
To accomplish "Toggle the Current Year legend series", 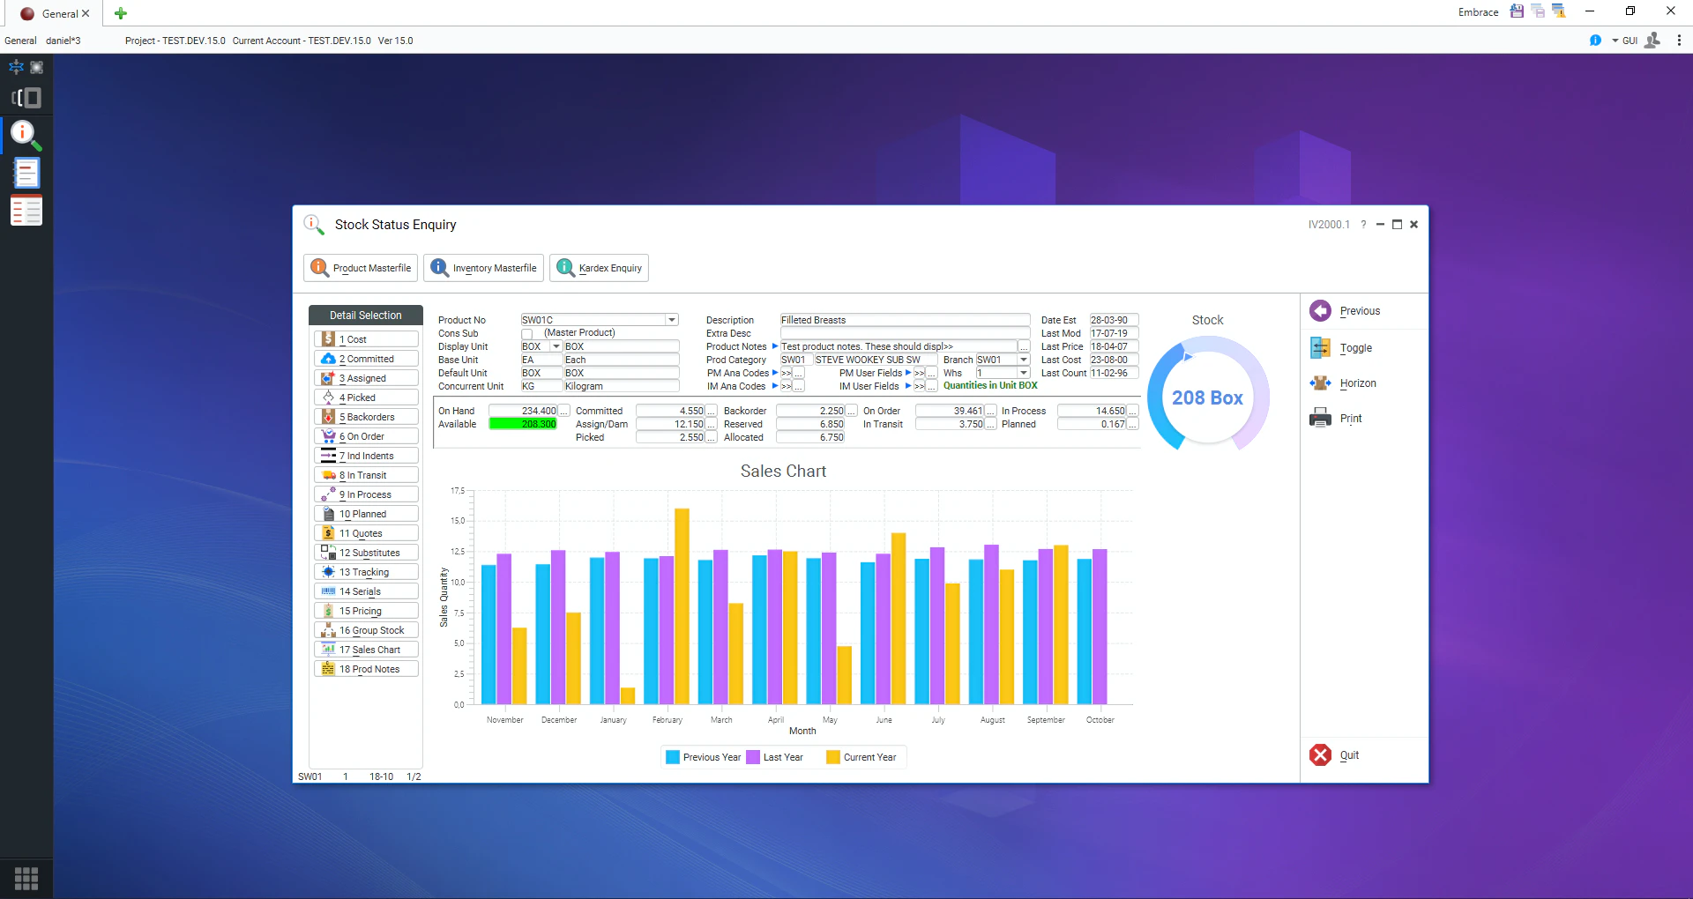I will [861, 757].
